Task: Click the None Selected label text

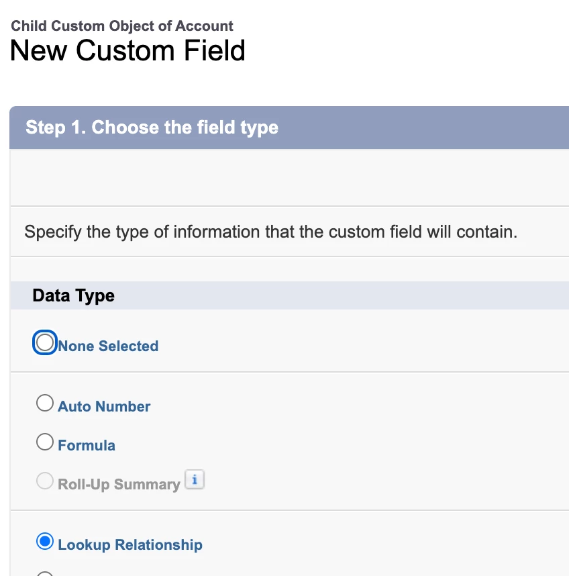Action: click(x=108, y=346)
